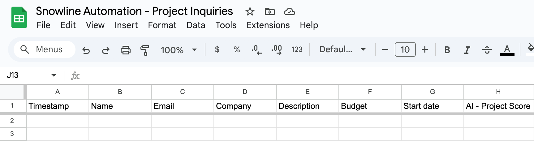Select column G header
This screenshot has width=534, height=141.
tap(433, 92)
